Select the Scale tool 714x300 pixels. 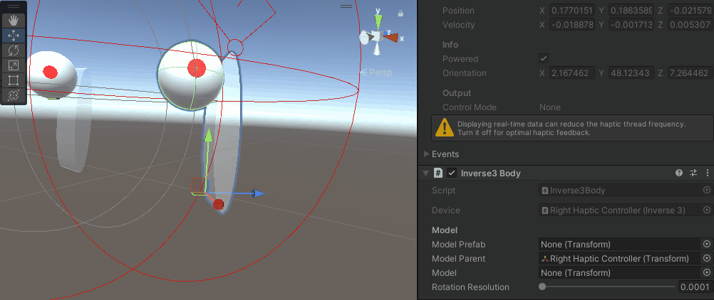pyautogui.click(x=14, y=65)
